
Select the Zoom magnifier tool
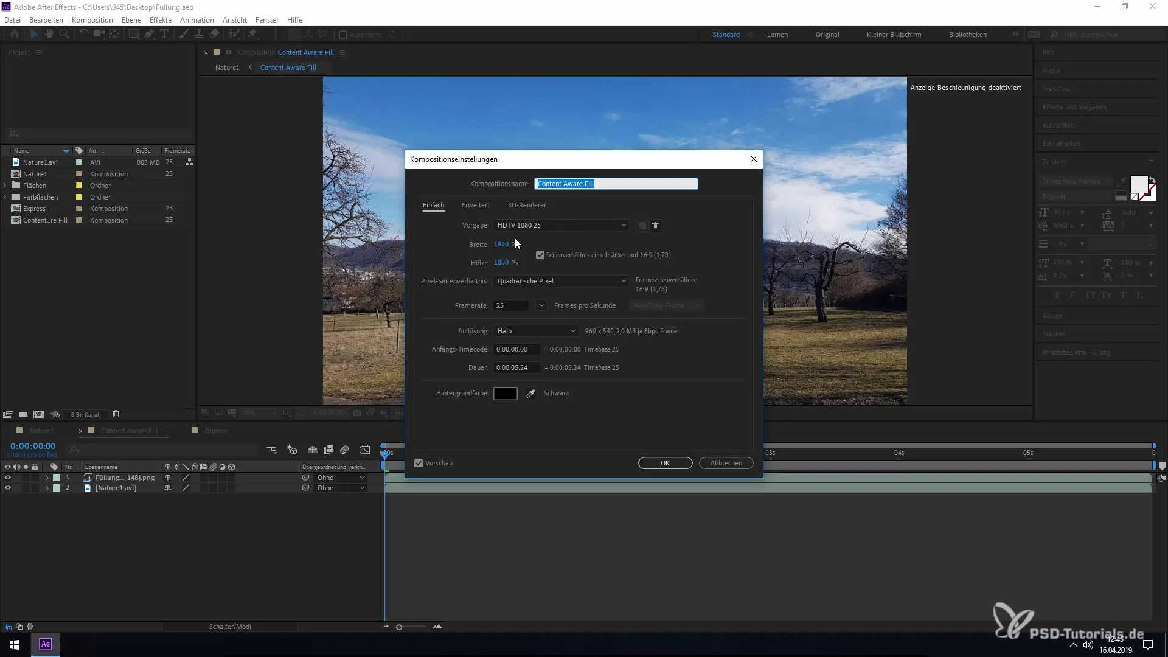(x=64, y=35)
